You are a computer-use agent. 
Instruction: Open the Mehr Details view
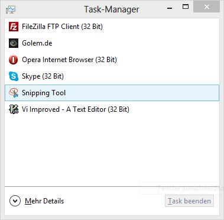tap(44, 201)
